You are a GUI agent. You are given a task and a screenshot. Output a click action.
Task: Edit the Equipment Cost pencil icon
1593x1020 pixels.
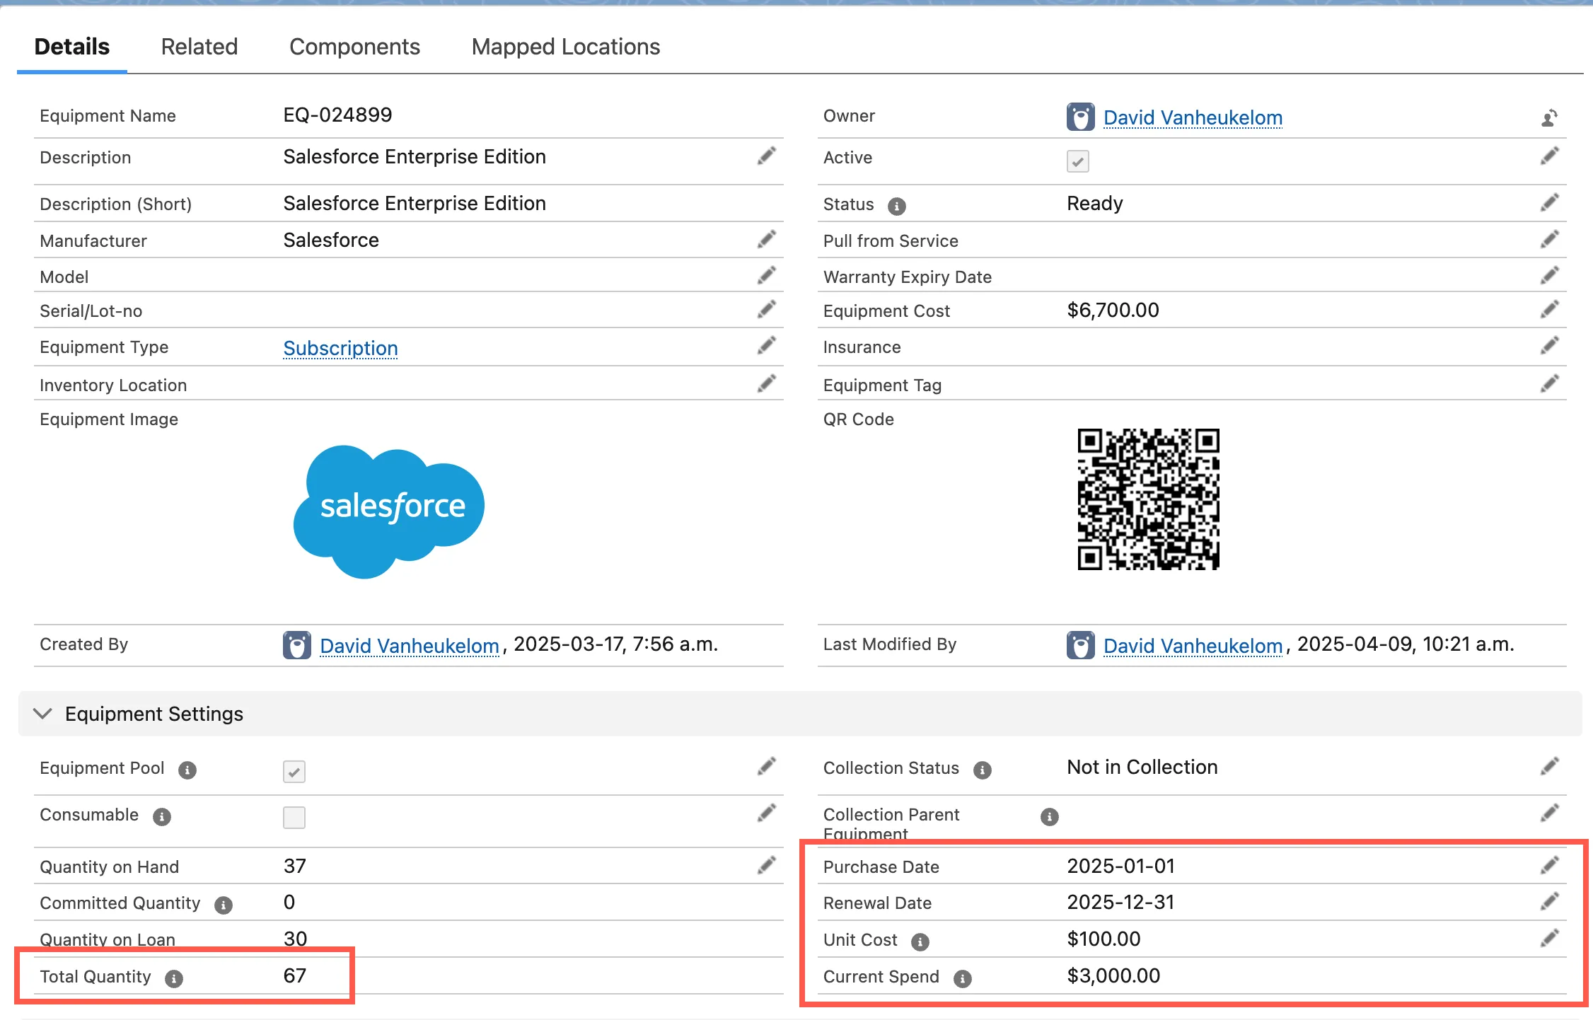(x=1549, y=310)
